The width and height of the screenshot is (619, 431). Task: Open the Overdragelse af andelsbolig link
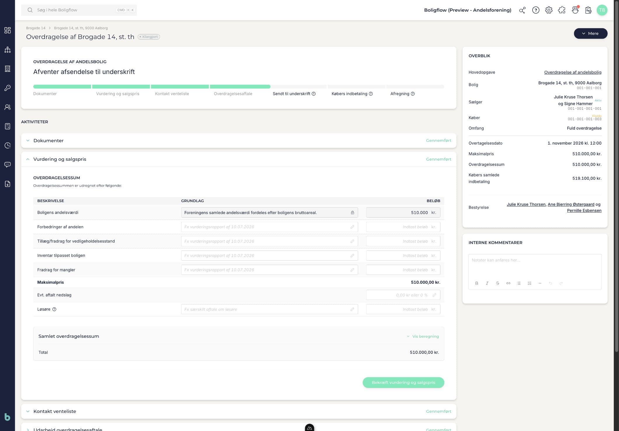pyautogui.click(x=573, y=72)
